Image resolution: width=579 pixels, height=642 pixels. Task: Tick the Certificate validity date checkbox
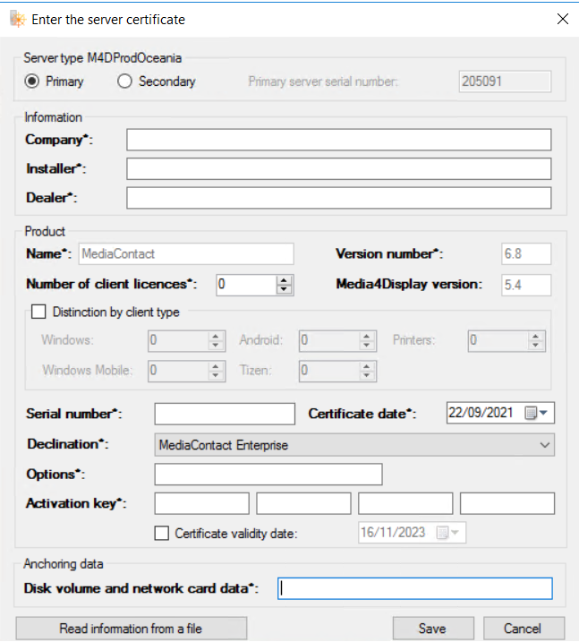(161, 533)
